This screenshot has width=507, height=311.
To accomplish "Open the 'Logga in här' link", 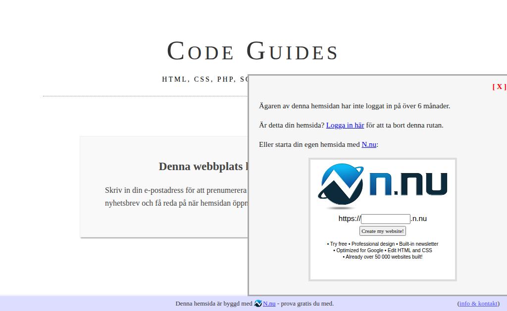I will (x=345, y=125).
